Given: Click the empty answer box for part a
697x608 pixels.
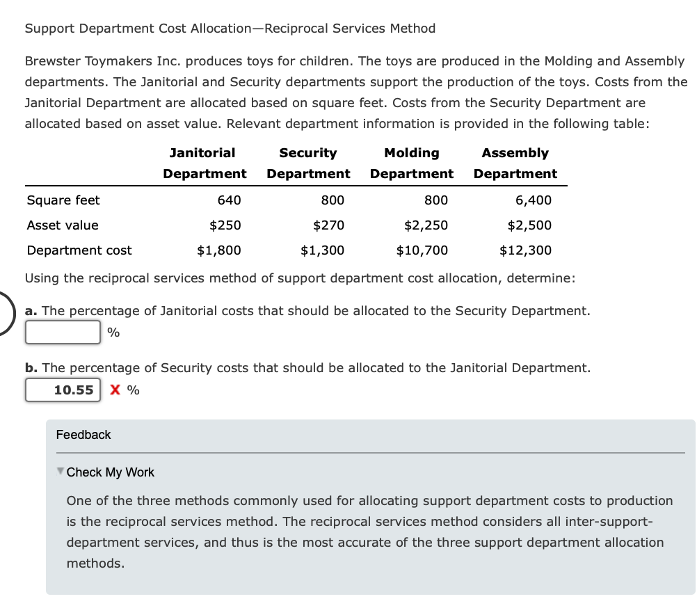Looking at the screenshot, I should pos(63,333).
